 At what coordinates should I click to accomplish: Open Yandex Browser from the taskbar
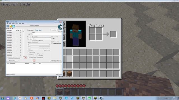point(20,98)
